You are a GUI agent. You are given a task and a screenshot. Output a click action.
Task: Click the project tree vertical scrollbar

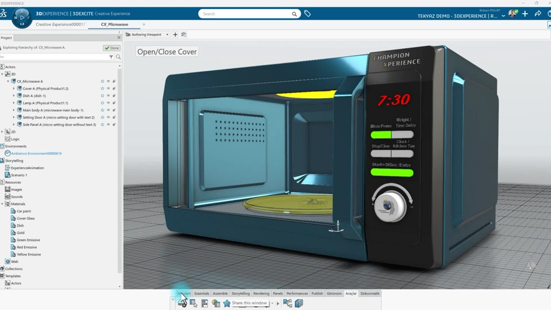(120, 171)
